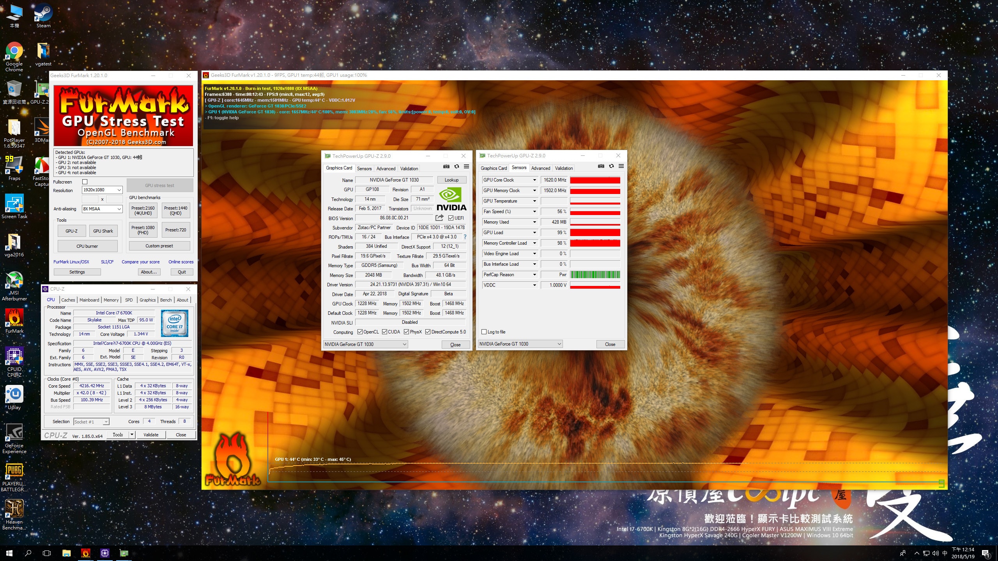Switch to the Mainboard tab in CPU-Z
The height and width of the screenshot is (561, 998).
(x=89, y=300)
